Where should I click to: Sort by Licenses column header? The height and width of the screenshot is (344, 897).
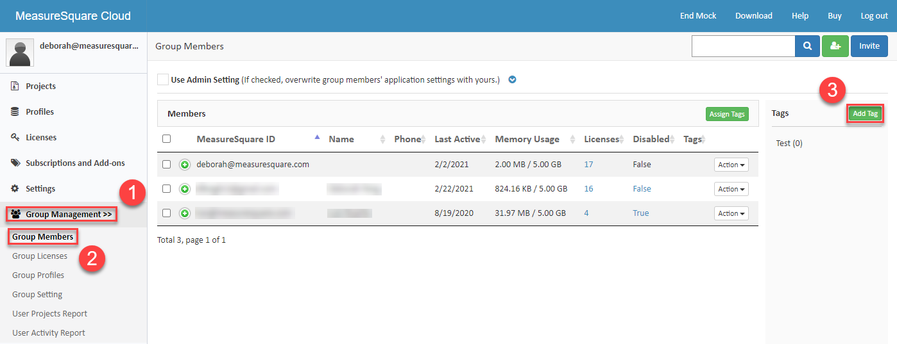point(602,139)
